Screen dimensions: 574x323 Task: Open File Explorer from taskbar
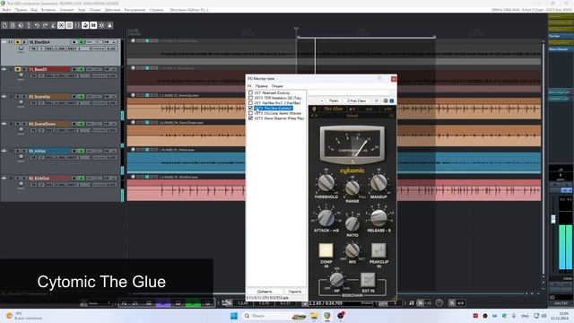[314, 316]
